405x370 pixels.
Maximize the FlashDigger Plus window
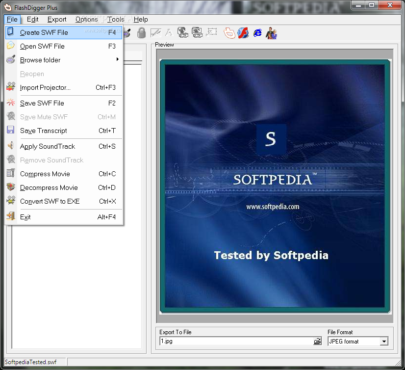pyautogui.click(x=372, y=5)
